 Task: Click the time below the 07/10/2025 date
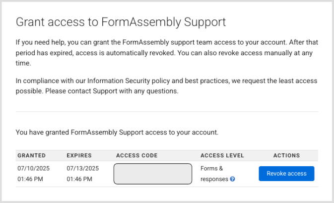pos(30,179)
